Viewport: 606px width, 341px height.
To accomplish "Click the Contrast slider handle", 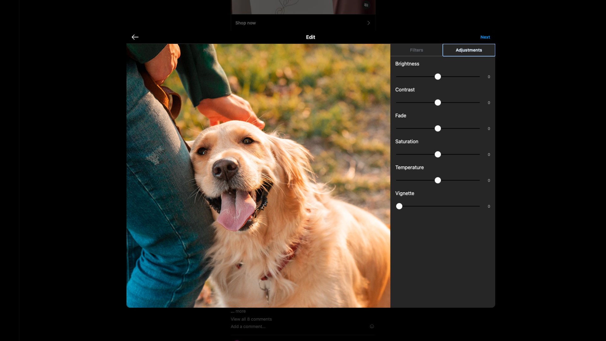I will coord(438,103).
